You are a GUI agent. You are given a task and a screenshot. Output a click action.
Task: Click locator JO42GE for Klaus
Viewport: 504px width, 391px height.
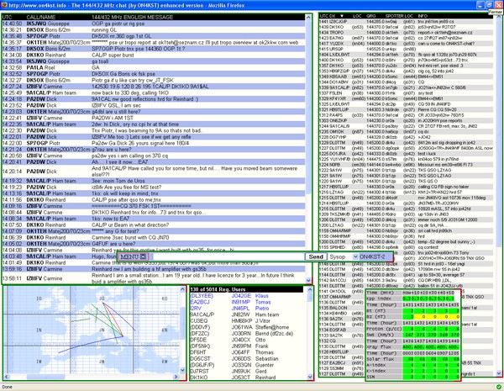(x=241, y=296)
